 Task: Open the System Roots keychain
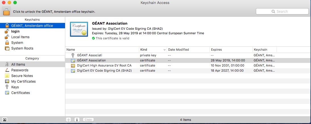coord(22,48)
